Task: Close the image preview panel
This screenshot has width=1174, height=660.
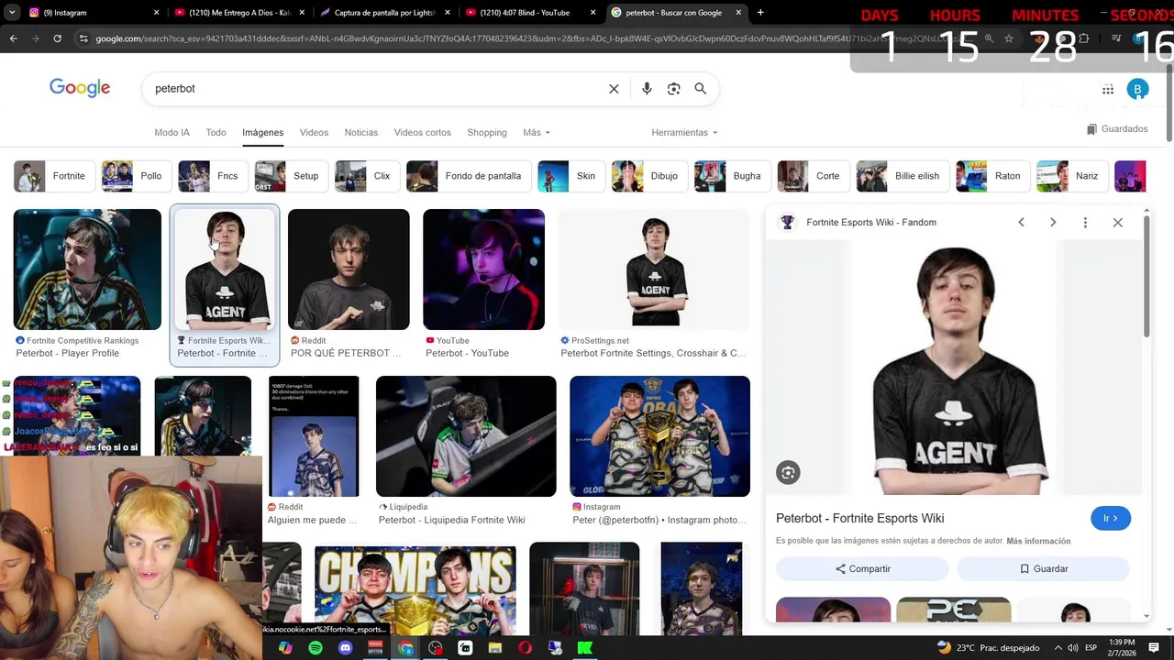Action: click(1117, 223)
